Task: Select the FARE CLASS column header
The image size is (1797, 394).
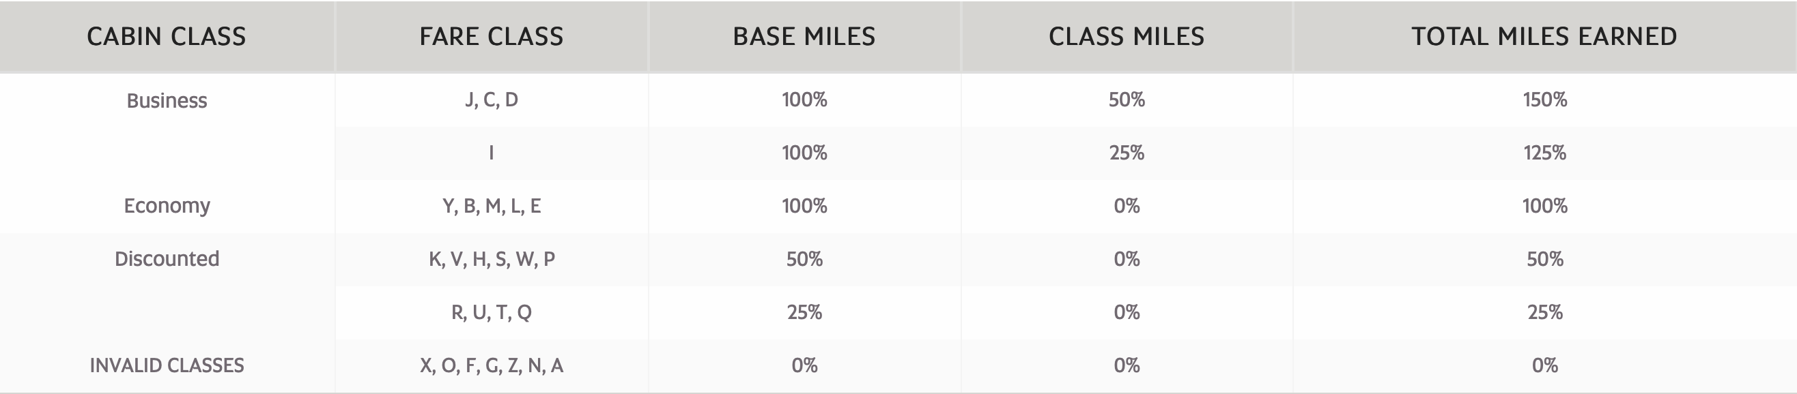Action: 491,36
